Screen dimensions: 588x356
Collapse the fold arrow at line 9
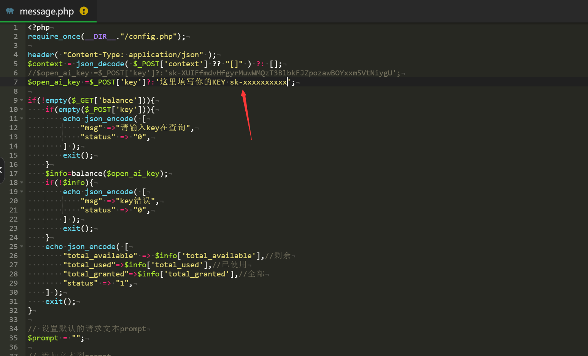pyautogui.click(x=22, y=100)
